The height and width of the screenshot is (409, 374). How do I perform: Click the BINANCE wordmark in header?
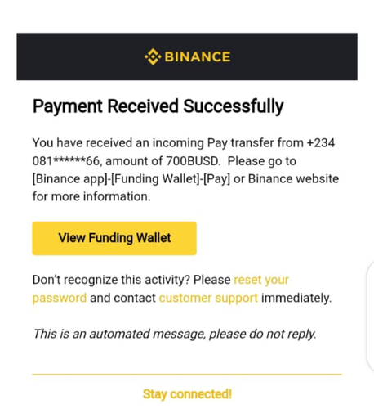pyautogui.click(x=198, y=57)
